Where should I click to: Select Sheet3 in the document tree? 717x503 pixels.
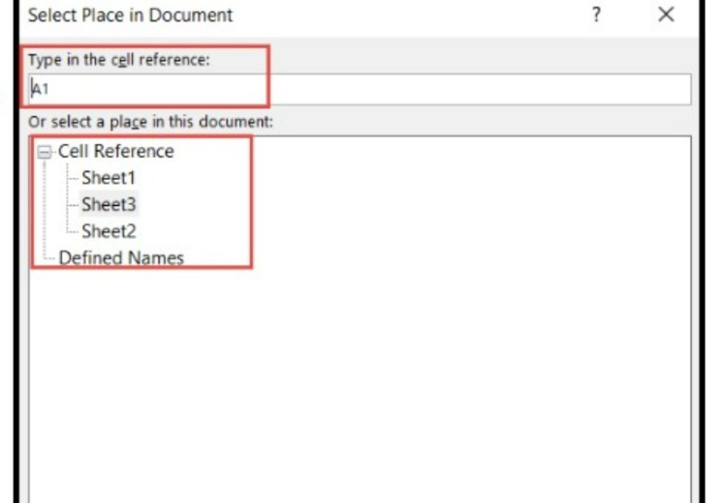[109, 204]
